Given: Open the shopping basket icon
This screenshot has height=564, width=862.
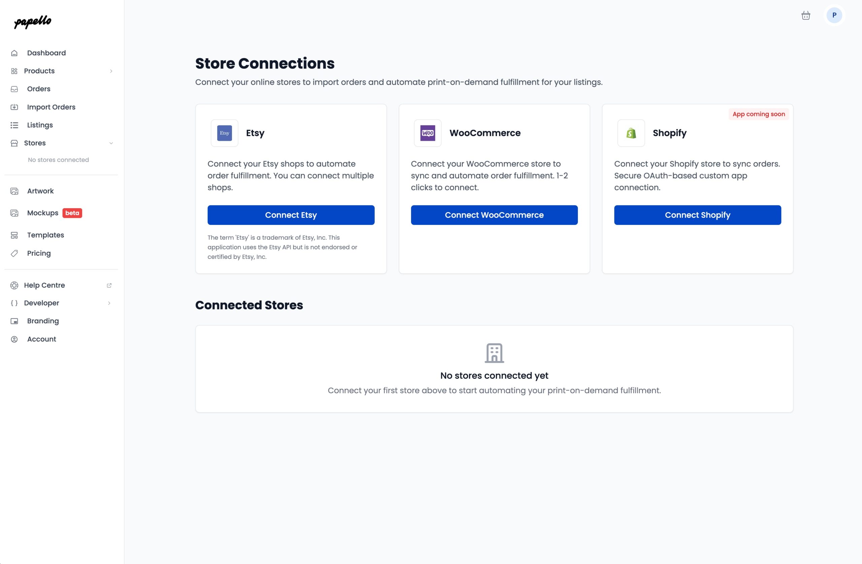Looking at the screenshot, I should point(805,15).
